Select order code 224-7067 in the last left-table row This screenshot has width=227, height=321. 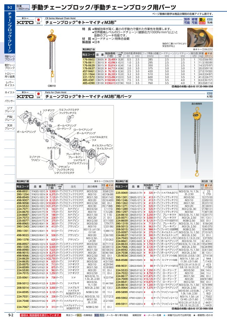coord(23,307)
